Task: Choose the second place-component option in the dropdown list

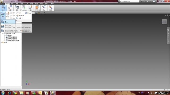Action: pos(2,26)
